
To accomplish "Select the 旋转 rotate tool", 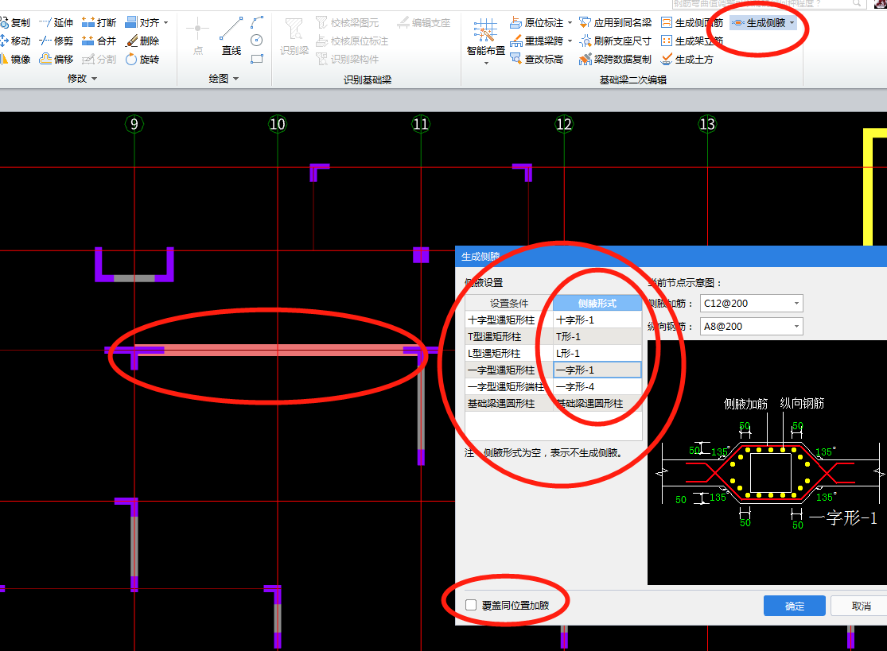I will pyautogui.click(x=142, y=59).
